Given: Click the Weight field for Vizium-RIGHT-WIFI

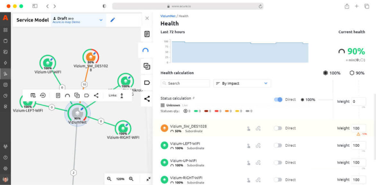Looking at the screenshot, I should coord(358,180).
